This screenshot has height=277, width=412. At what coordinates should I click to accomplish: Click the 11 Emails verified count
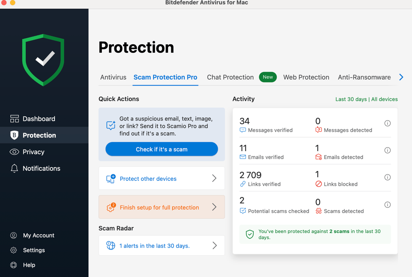click(243, 148)
